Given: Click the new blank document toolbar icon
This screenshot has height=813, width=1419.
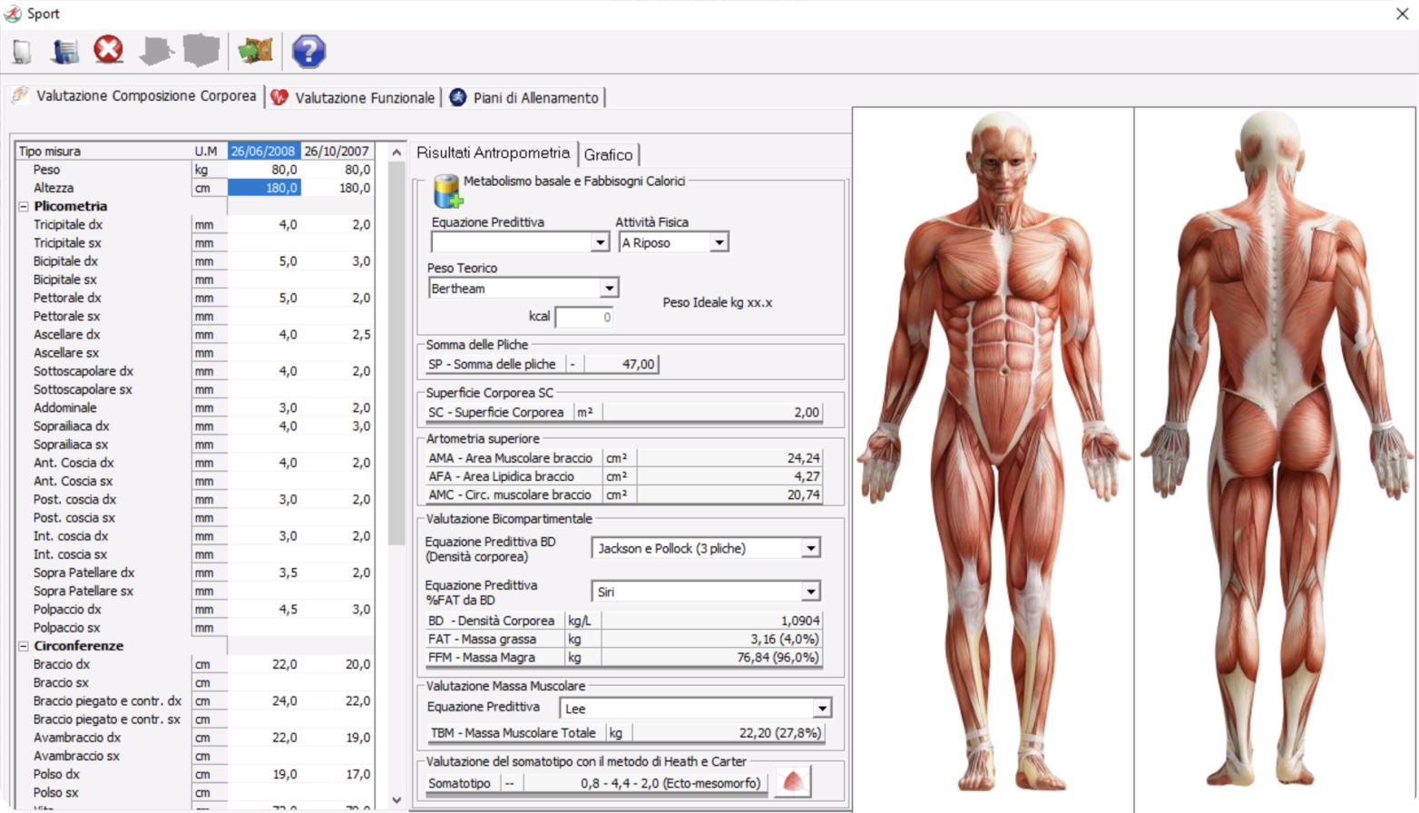Looking at the screenshot, I should click(x=22, y=52).
